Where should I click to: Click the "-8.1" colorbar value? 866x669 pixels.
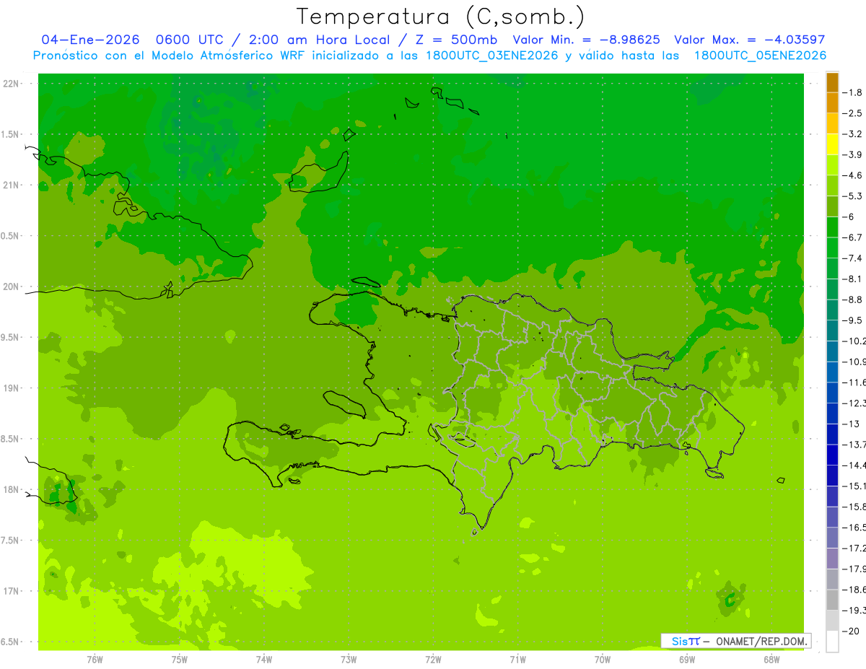[853, 279]
